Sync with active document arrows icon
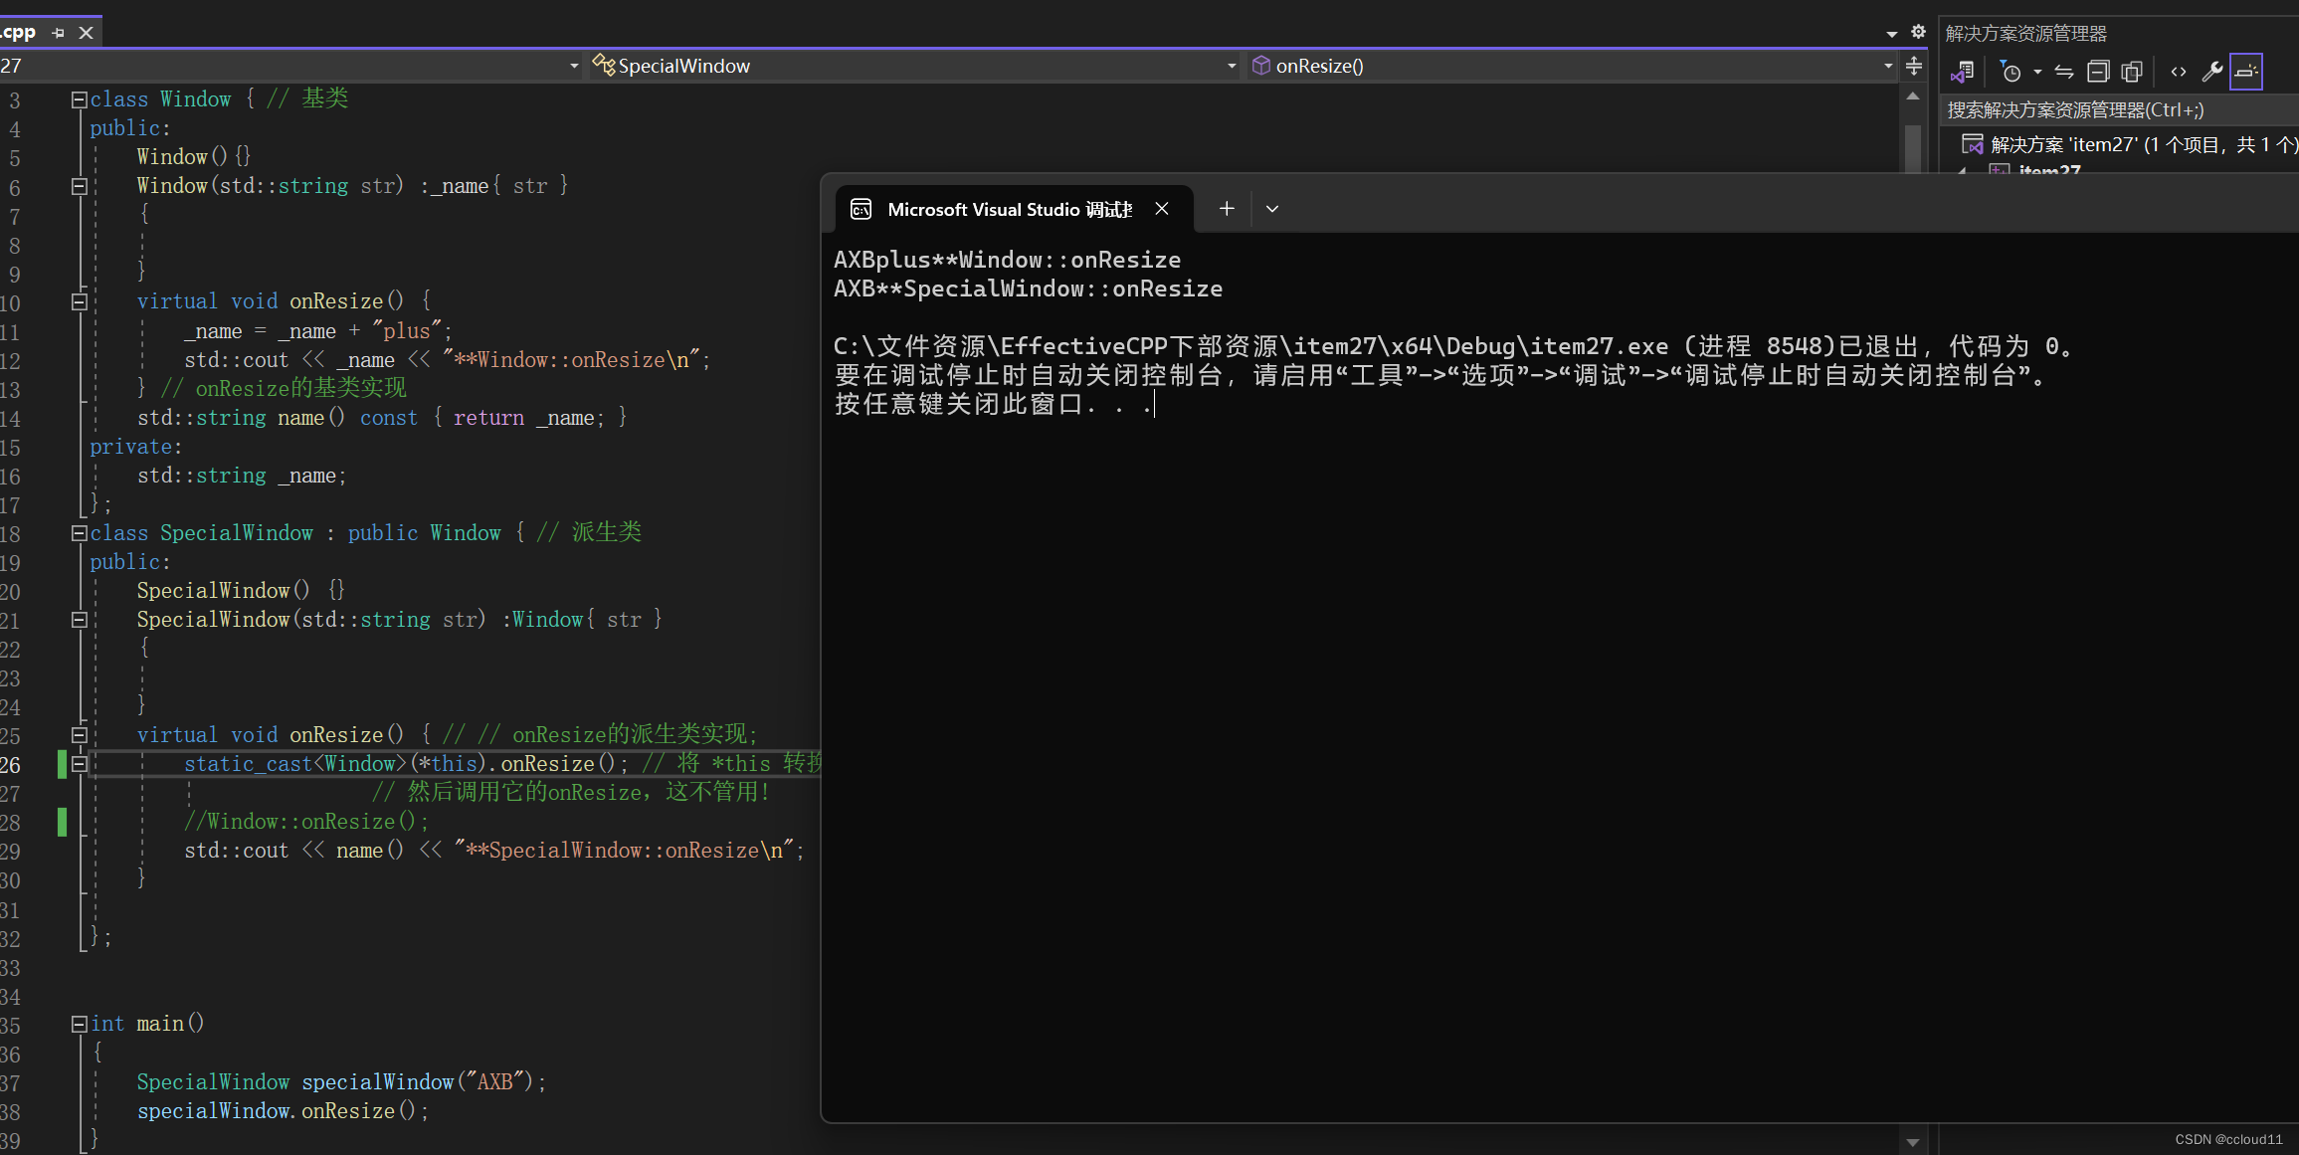Viewport: 2299px width, 1155px height. pyautogui.click(x=2064, y=72)
